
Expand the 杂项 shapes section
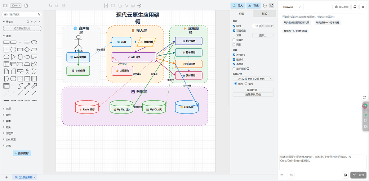click(x=7, y=109)
